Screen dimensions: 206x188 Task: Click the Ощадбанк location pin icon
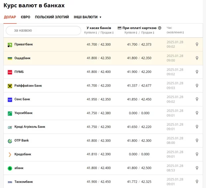(197, 58)
